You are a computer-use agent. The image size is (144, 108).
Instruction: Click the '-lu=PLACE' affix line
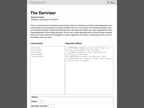click(86, 53)
